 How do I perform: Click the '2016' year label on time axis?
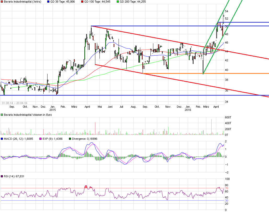point(188,110)
